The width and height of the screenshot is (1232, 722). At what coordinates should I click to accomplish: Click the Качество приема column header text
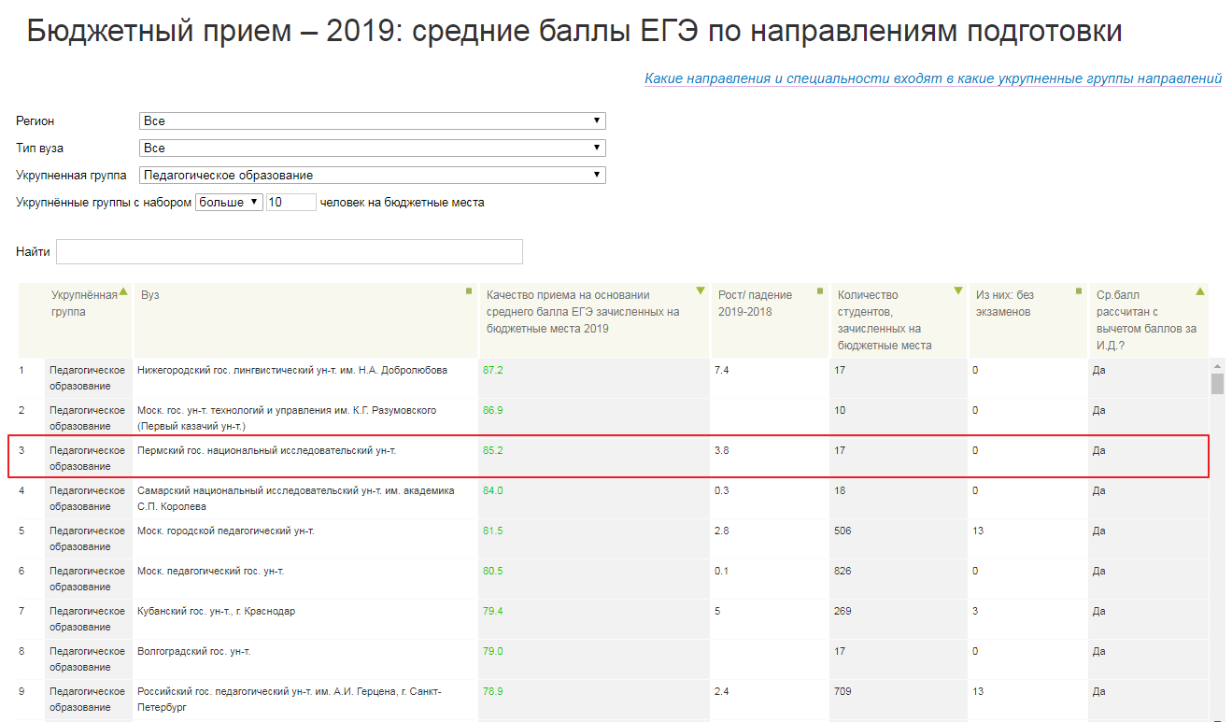click(x=583, y=312)
